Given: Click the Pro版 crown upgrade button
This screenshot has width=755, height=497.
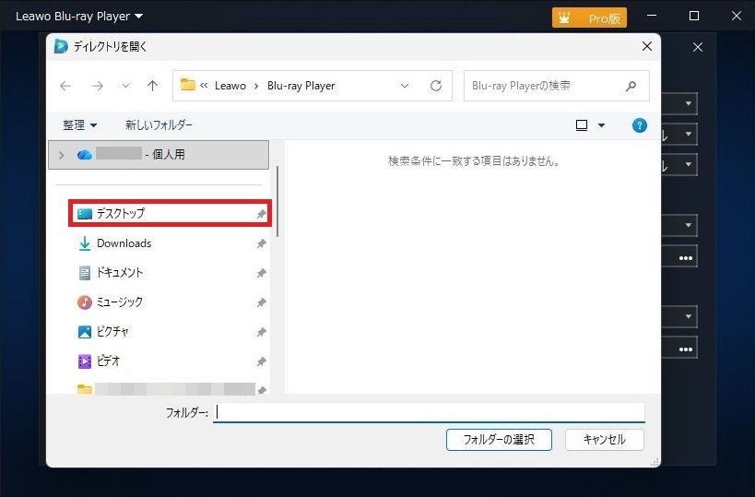Looking at the screenshot, I should (x=589, y=18).
